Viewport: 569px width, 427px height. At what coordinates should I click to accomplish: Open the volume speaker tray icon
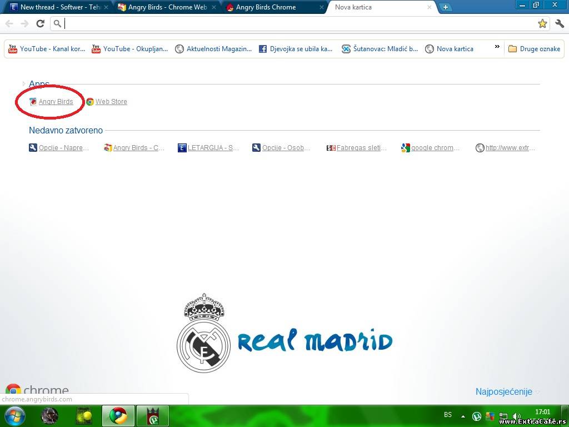click(516, 416)
